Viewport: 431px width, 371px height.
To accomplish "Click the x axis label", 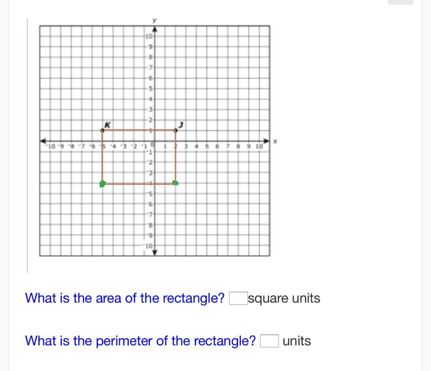I will coord(275,142).
